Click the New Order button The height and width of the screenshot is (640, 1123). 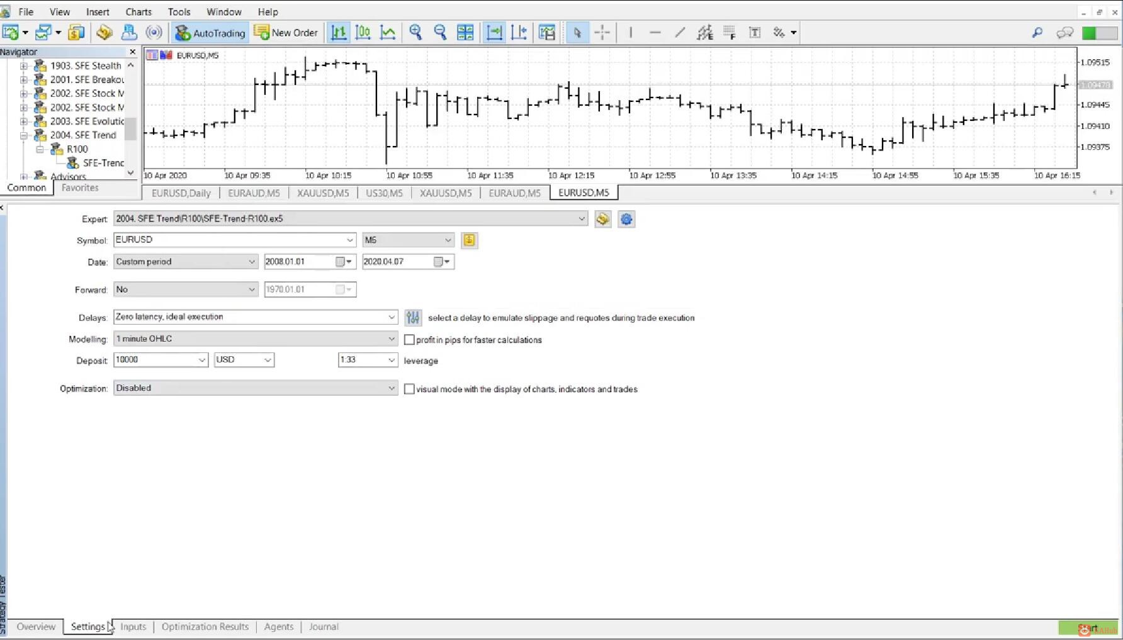pyautogui.click(x=286, y=33)
